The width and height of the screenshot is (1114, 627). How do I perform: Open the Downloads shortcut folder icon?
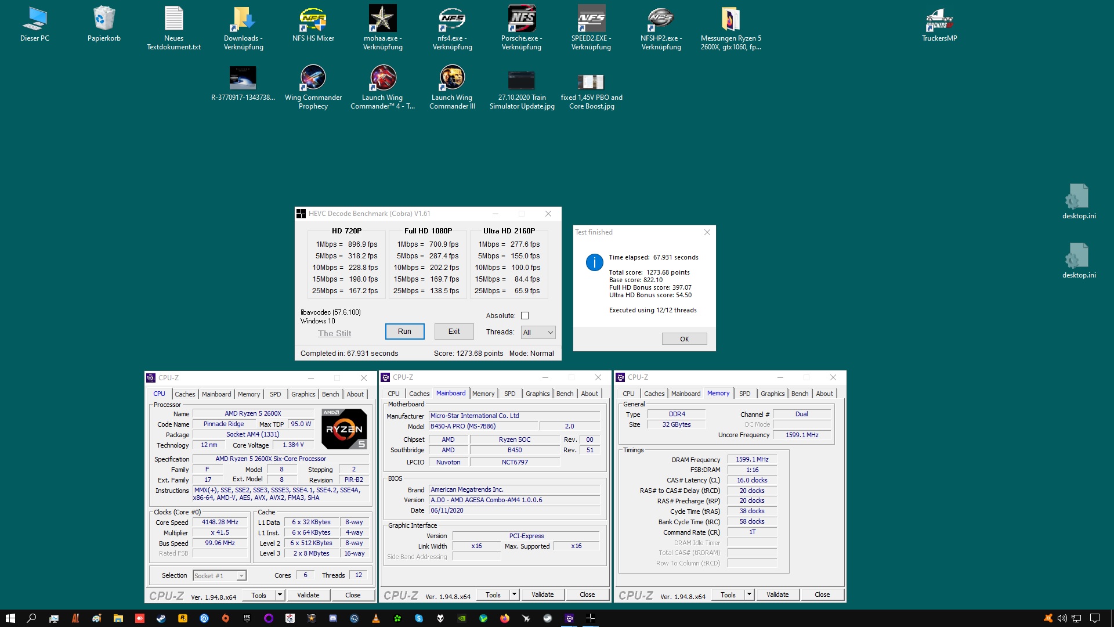pos(243,29)
